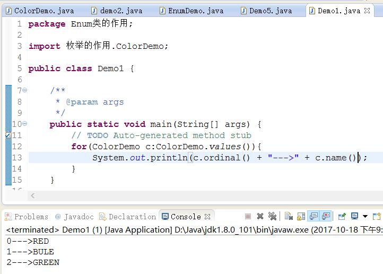Click the 'main' method name

[x=161, y=124]
